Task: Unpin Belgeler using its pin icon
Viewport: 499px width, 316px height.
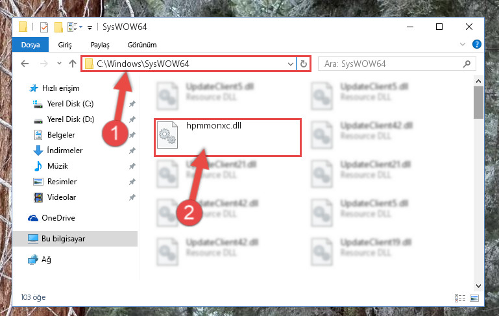Action: [x=132, y=135]
